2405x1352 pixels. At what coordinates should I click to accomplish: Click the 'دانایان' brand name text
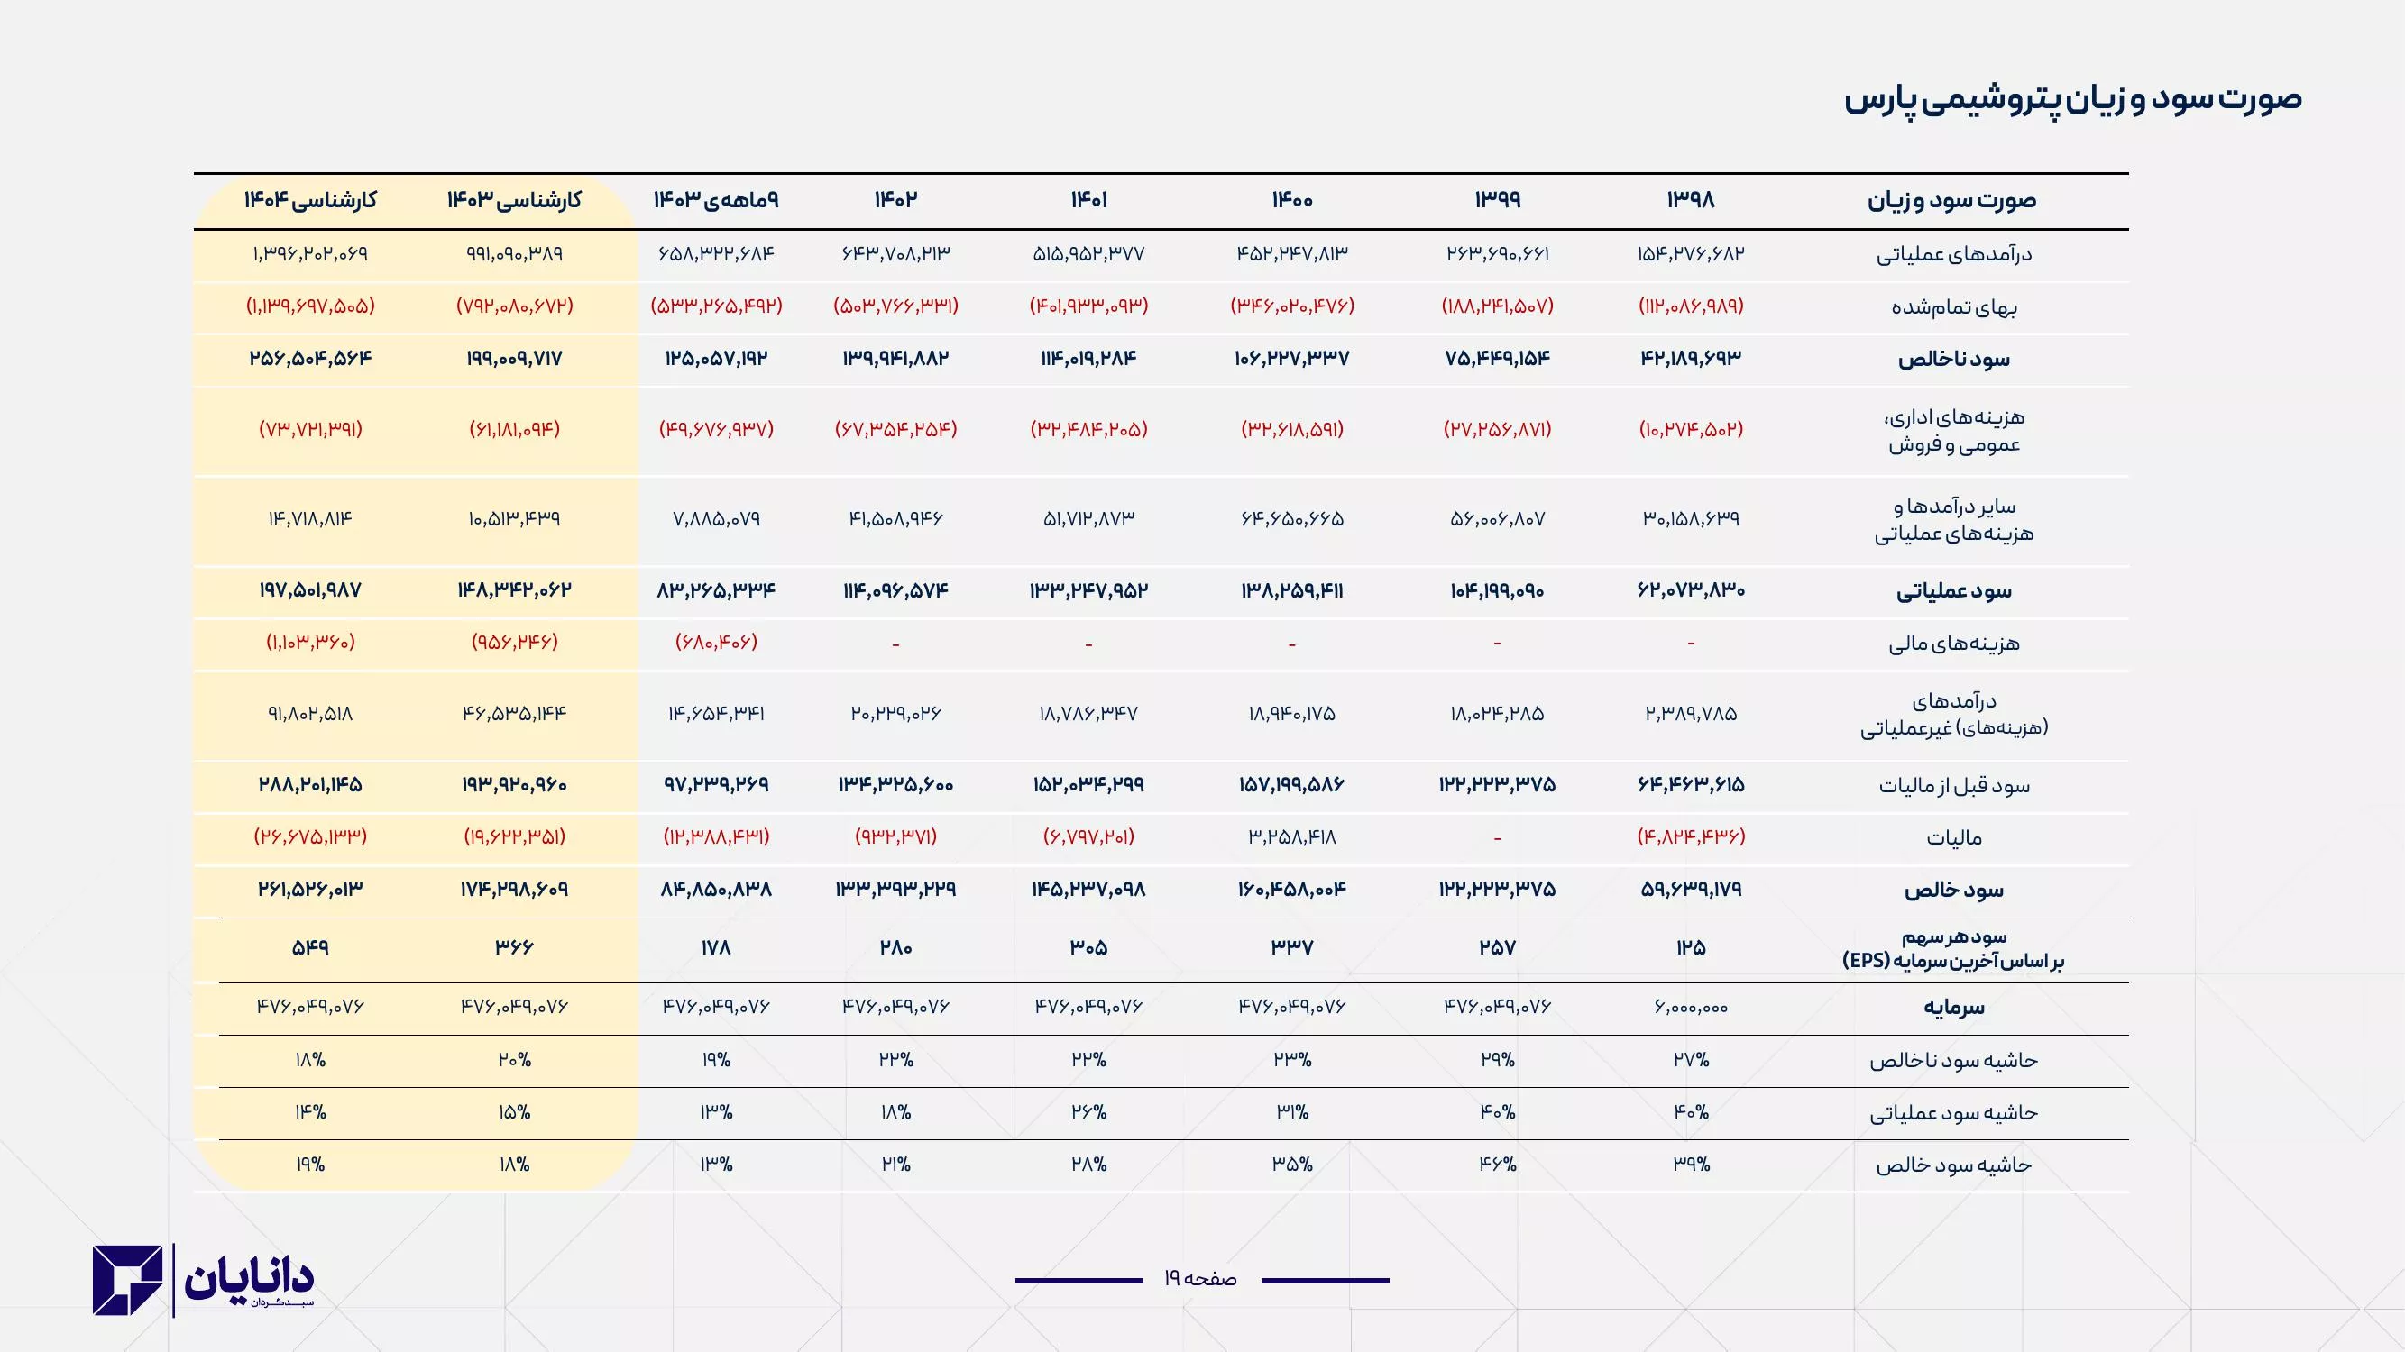pos(249,1278)
